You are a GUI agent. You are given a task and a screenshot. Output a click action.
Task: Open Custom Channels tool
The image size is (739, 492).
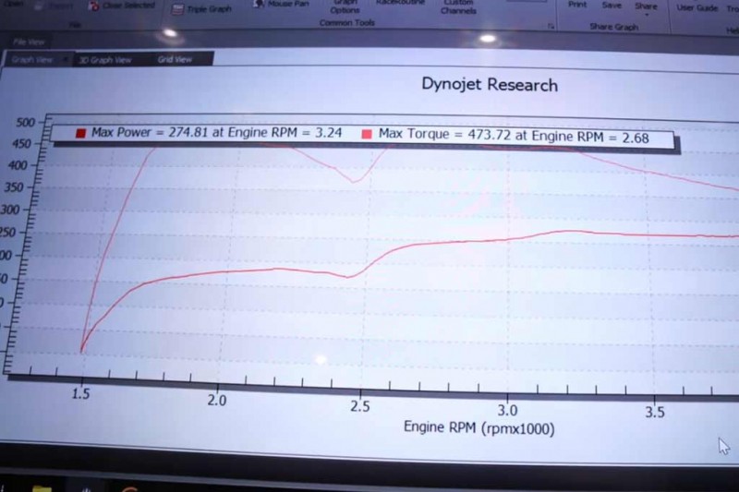tap(458, 7)
